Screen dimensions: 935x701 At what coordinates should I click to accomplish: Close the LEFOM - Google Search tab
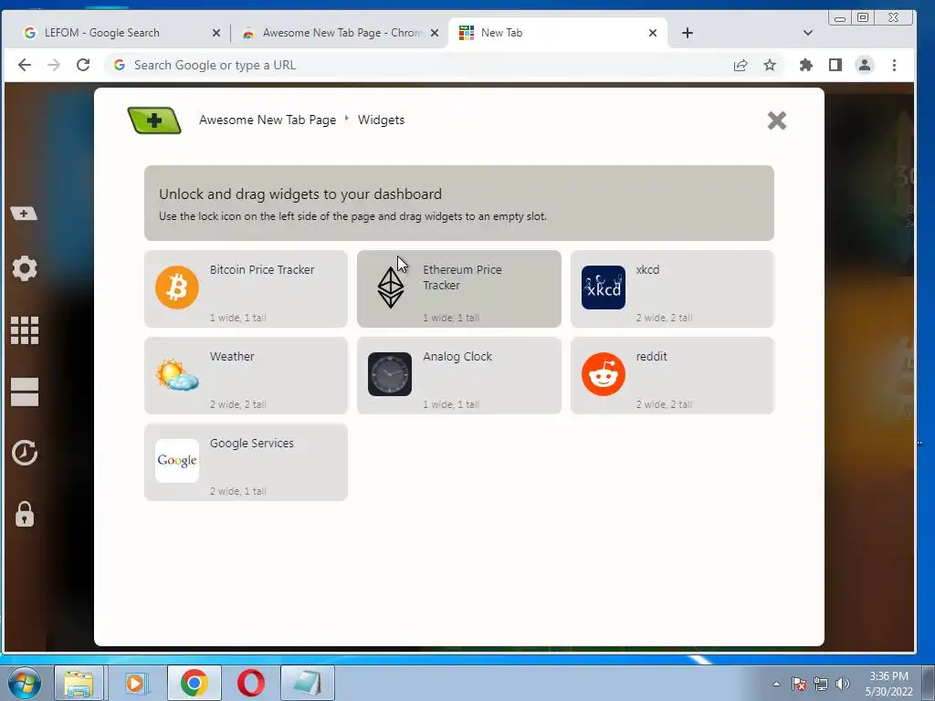tap(215, 34)
